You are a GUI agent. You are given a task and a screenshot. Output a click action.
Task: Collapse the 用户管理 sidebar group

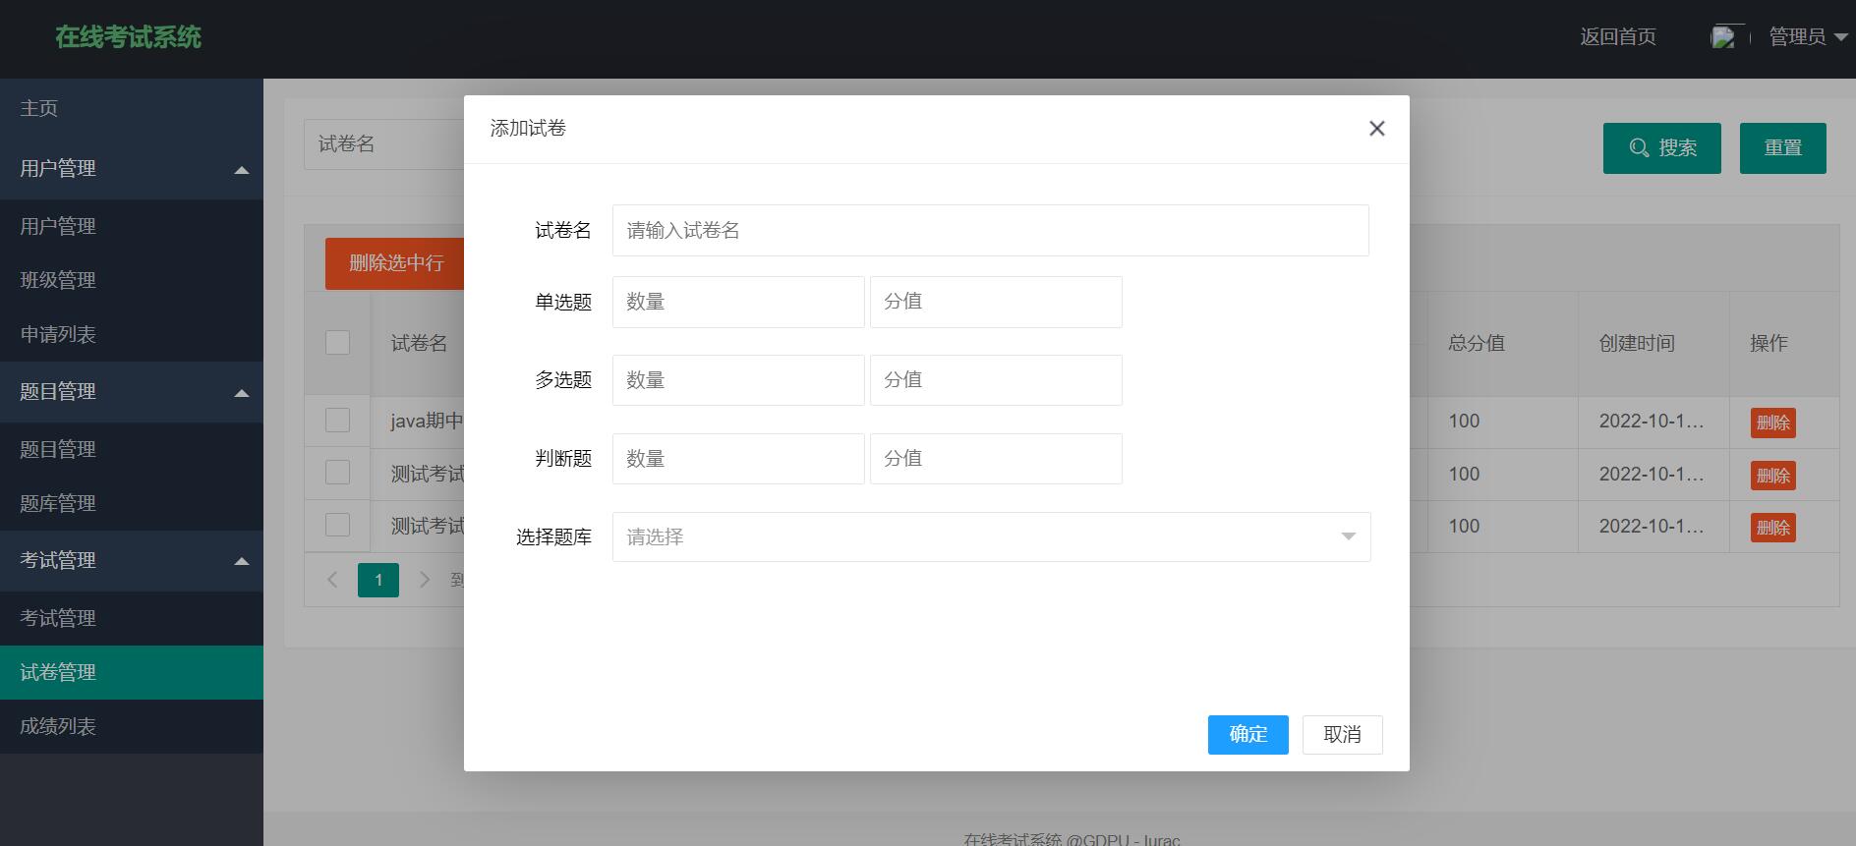coord(132,169)
